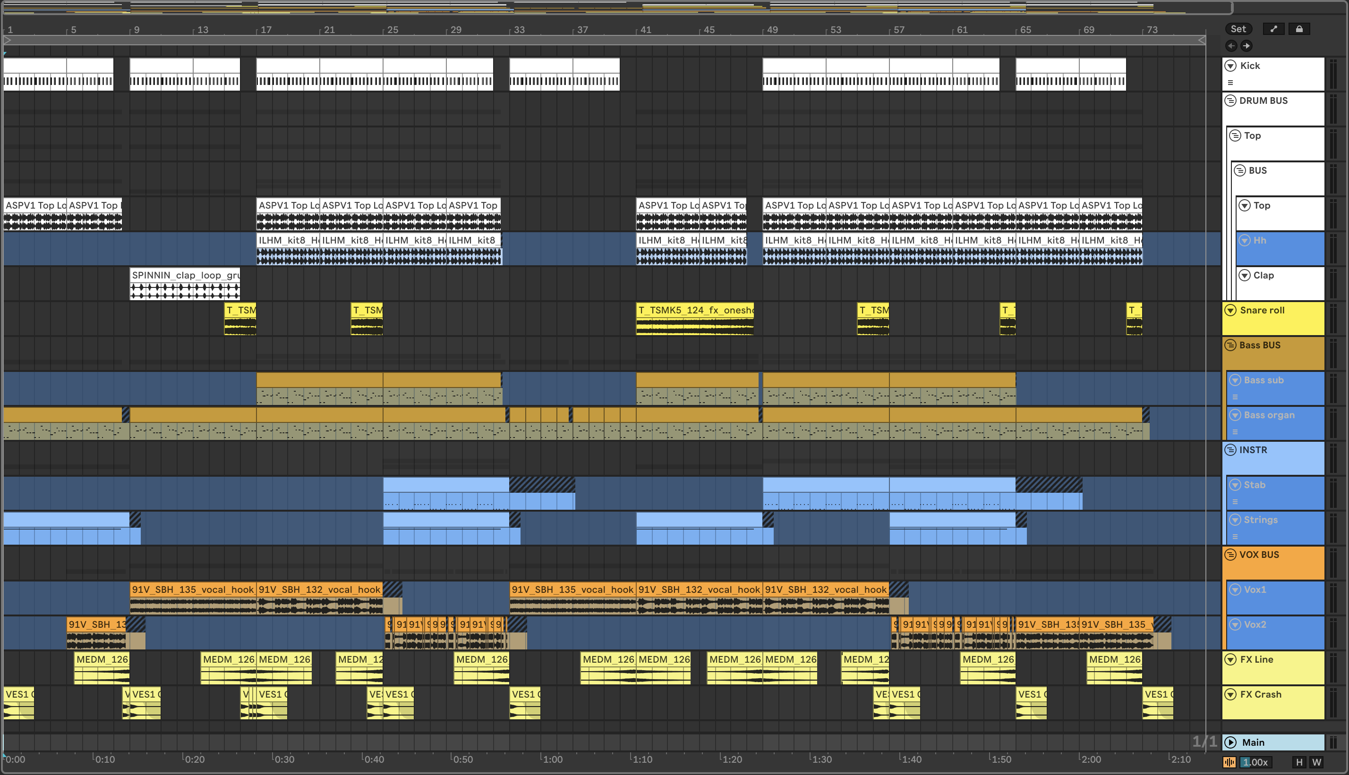This screenshot has width=1349, height=775.
Task: Toggle automation mode button
Action: (x=1273, y=29)
